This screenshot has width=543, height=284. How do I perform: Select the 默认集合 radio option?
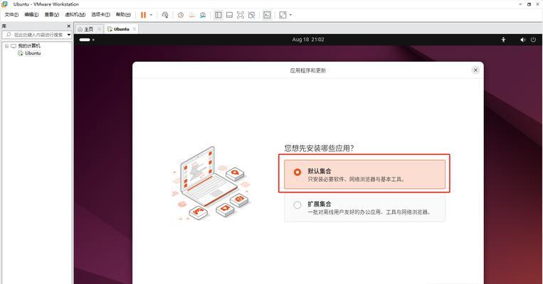297,172
